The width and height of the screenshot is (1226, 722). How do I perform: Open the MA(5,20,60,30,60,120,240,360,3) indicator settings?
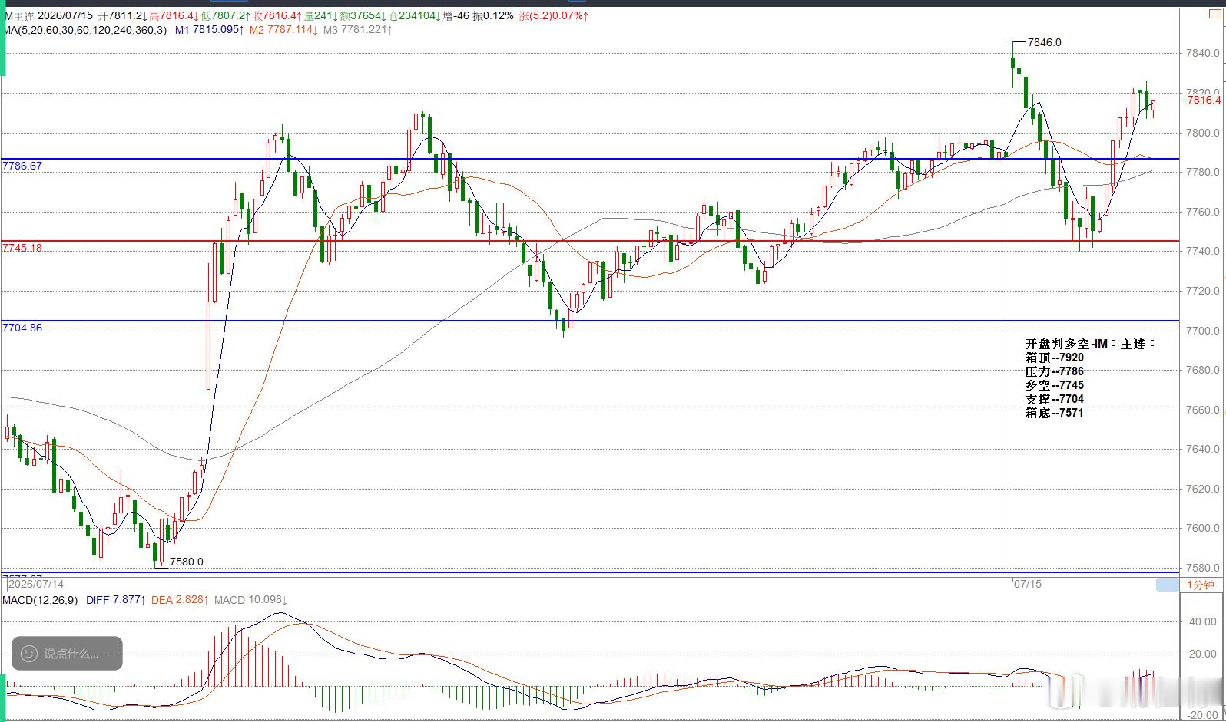(x=84, y=30)
